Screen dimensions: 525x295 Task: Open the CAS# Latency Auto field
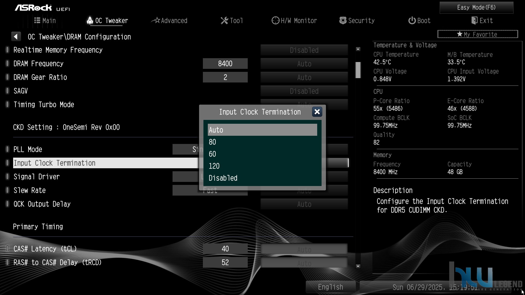point(304,249)
